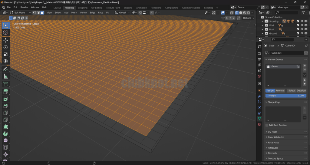Hide the Wall collection with eye icon
The image size is (310, 165).
[302, 25]
